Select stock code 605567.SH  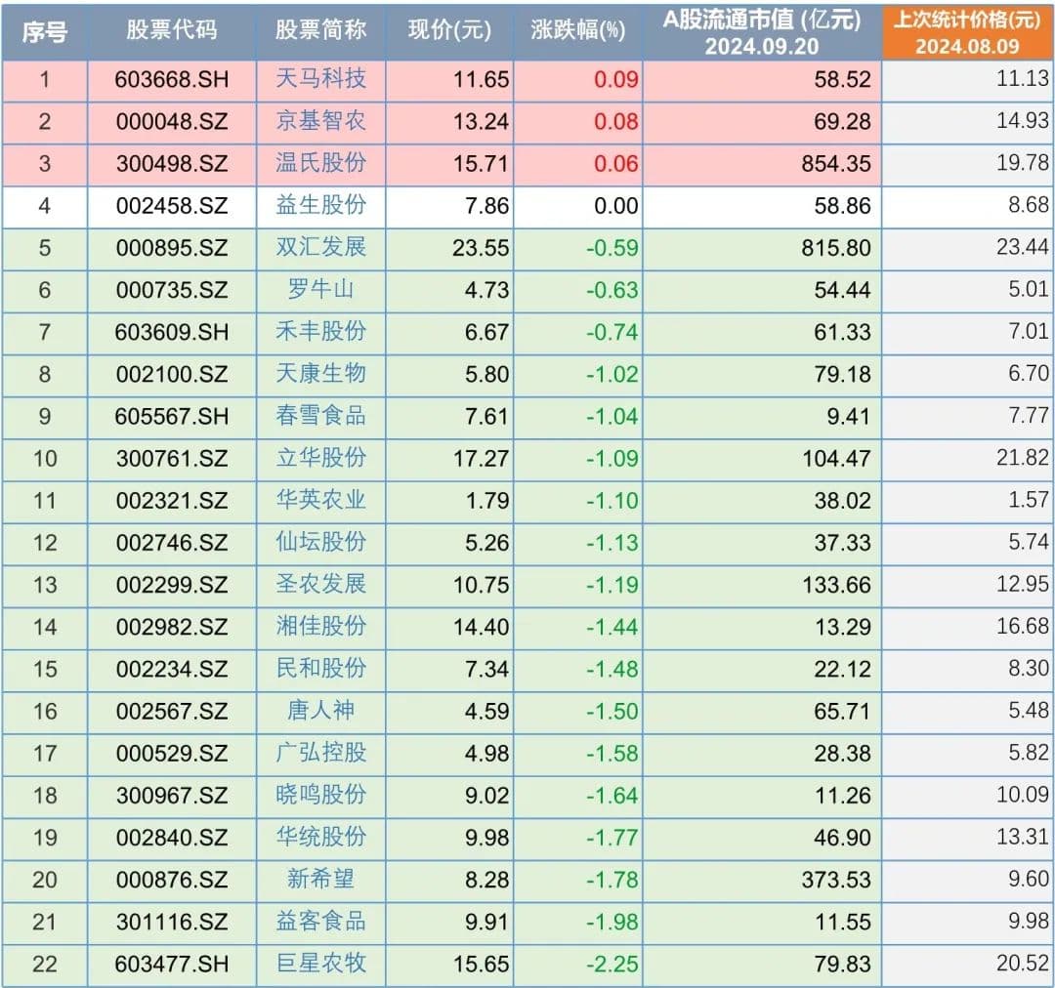pyautogui.click(x=172, y=417)
